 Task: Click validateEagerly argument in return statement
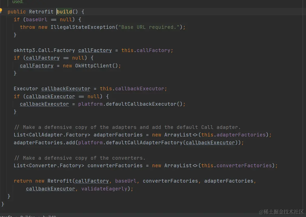tap(104, 189)
